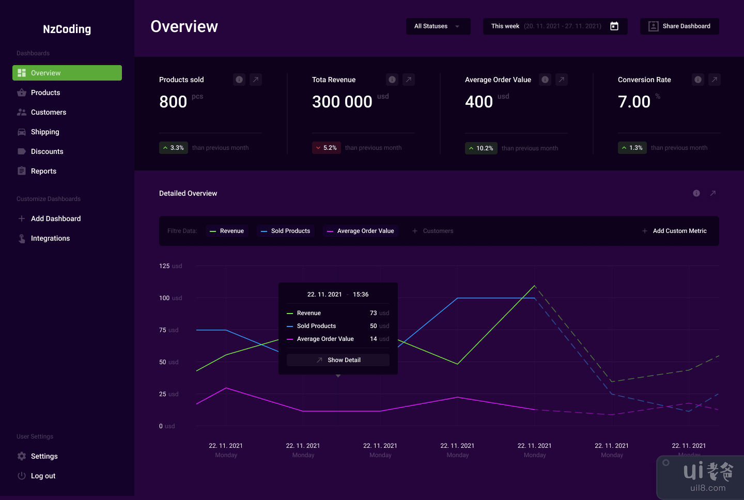
Task: Click the Log out power icon
Action: (x=22, y=476)
